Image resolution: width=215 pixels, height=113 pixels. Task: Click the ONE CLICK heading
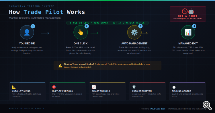coord(81,44)
